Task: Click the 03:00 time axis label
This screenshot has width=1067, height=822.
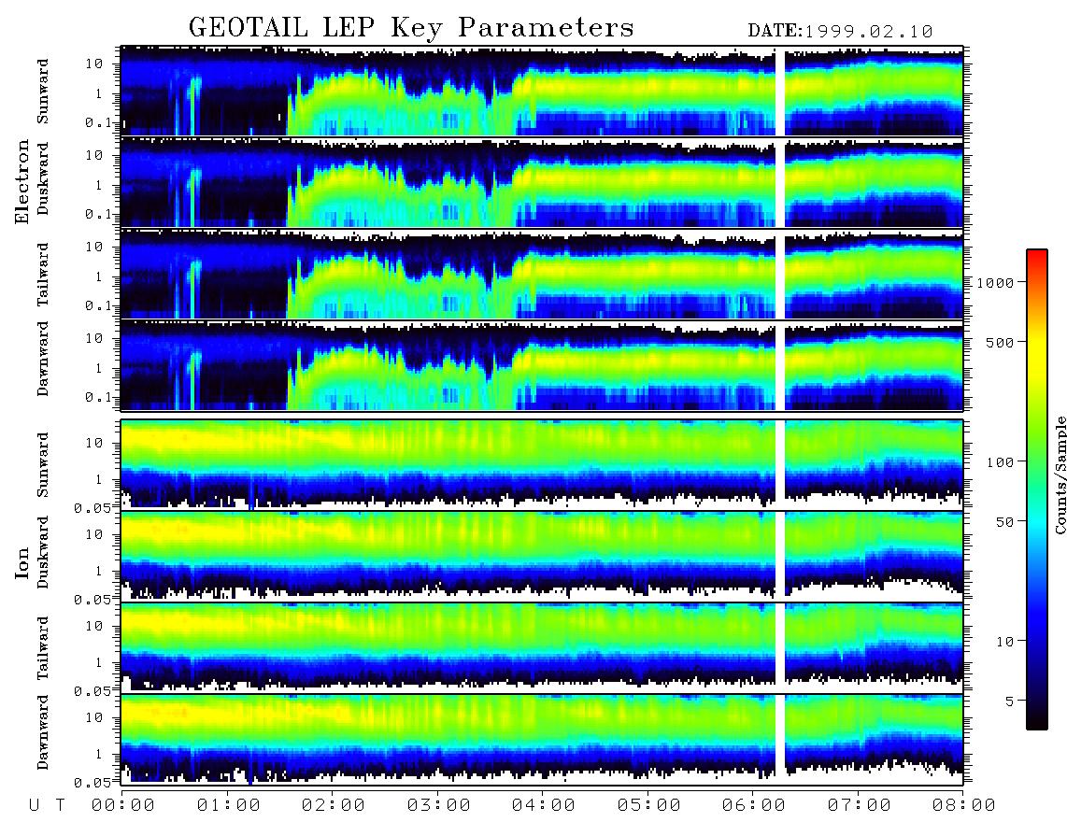Action: [x=438, y=806]
